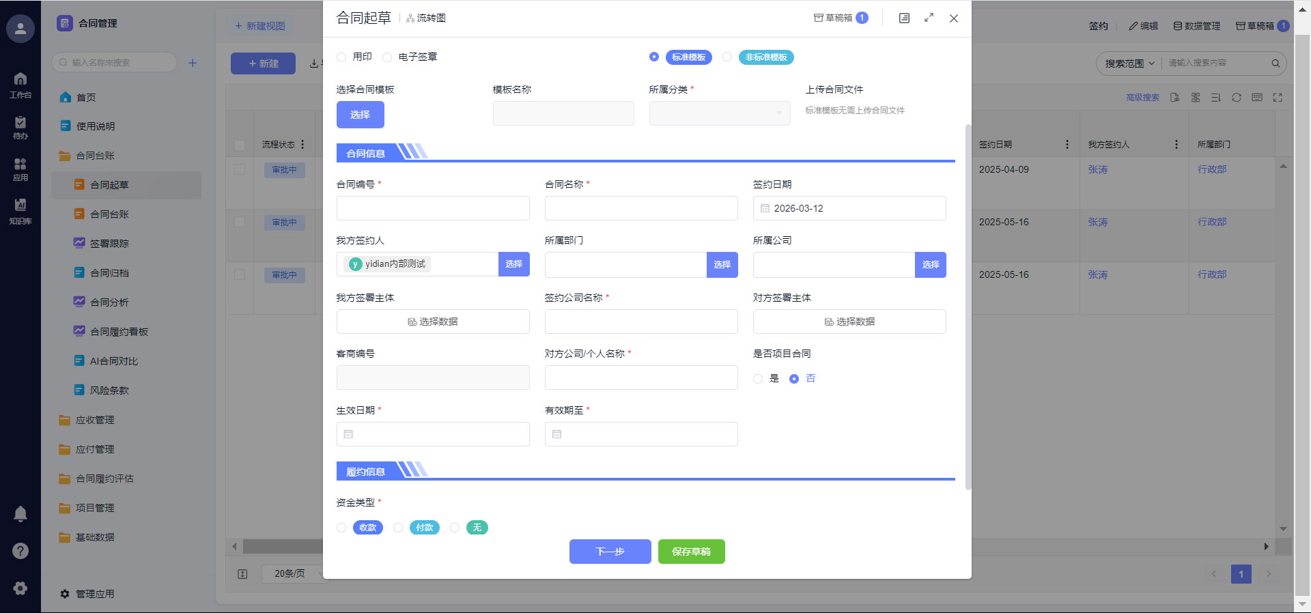Screen dimensions: 1311x613
Task: Click the notification bell icon
Action: [x=20, y=514]
